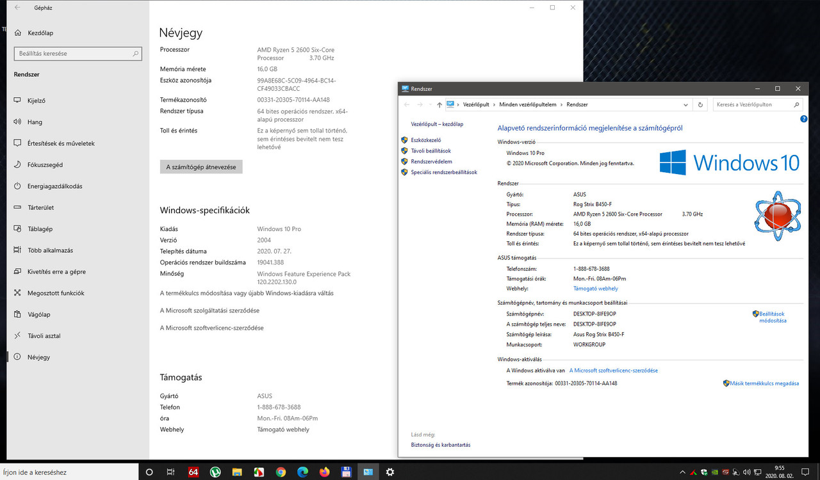Click Vezérlőpult – kezdőlap link

click(437, 124)
